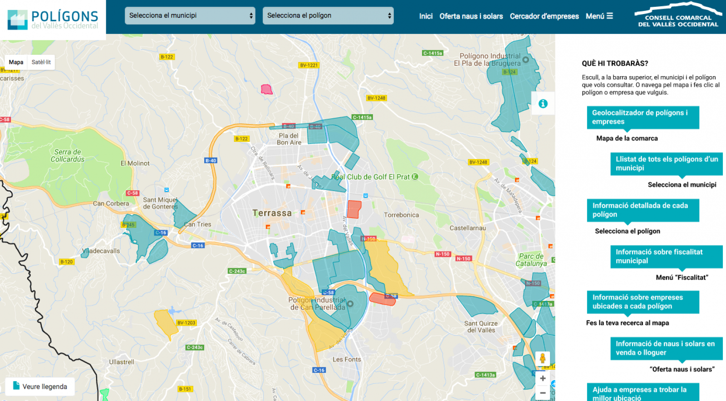Click the Terrassa city label on map
Screen dimensions: 726x401
tap(272, 213)
